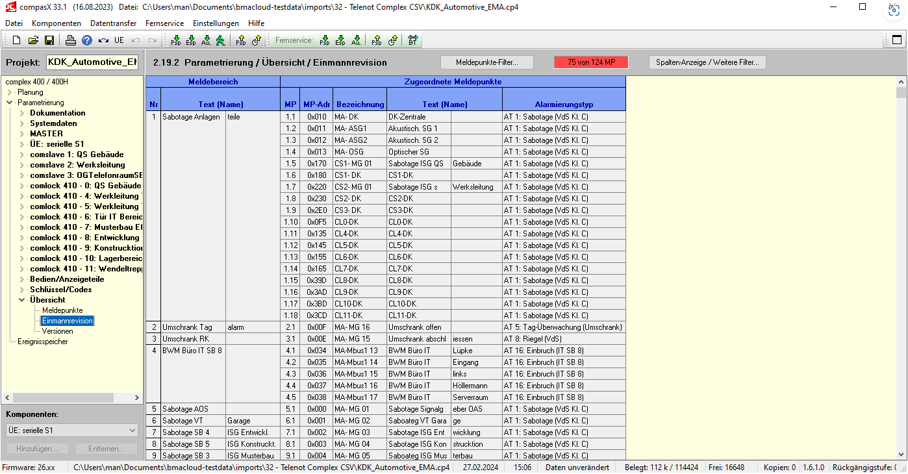Save the project with the floppy disk icon

click(x=49, y=40)
